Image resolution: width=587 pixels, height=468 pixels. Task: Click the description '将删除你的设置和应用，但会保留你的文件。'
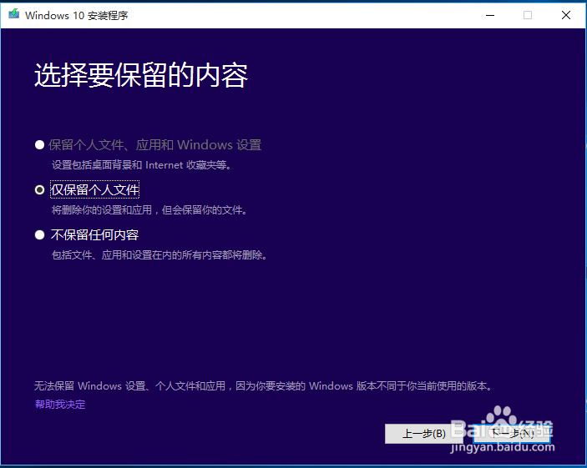click(x=149, y=210)
